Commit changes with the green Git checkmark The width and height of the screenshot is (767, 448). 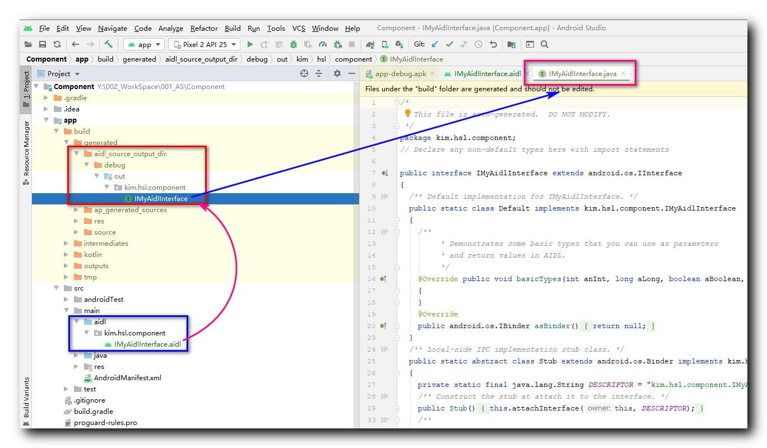tap(449, 44)
